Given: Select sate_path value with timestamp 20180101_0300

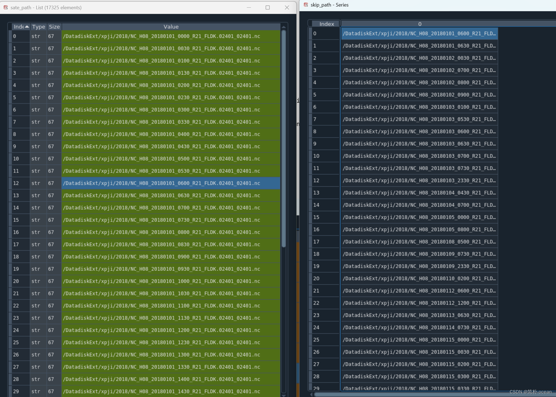Looking at the screenshot, I should pos(171,110).
